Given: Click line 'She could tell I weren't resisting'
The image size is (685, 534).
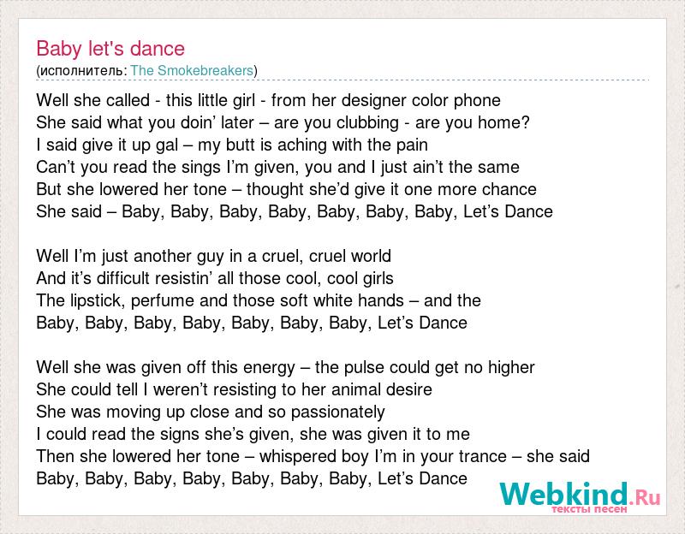Looking at the screenshot, I should [x=234, y=390].
